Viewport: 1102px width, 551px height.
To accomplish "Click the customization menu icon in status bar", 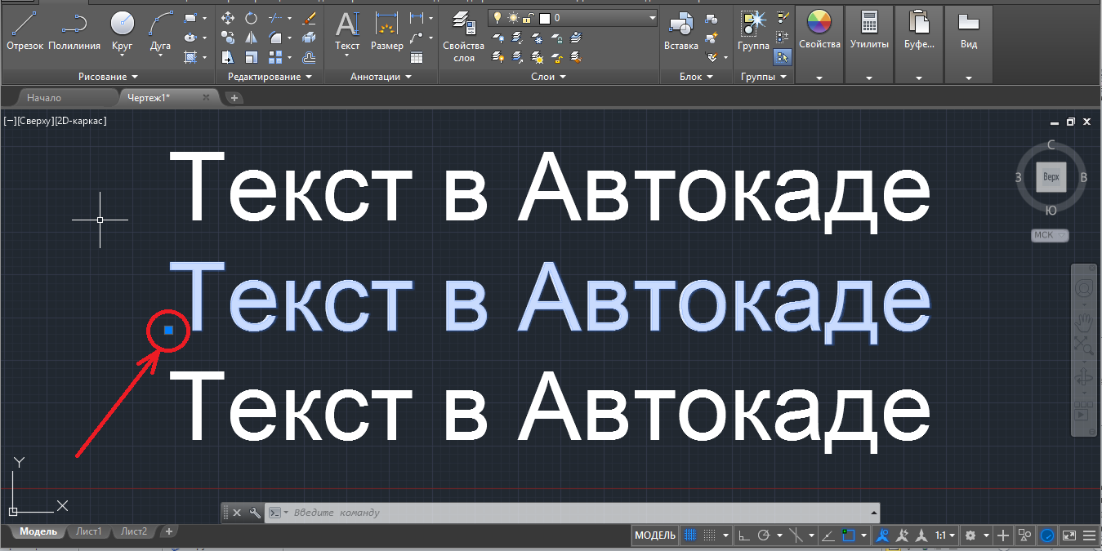I will click(1089, 535).
